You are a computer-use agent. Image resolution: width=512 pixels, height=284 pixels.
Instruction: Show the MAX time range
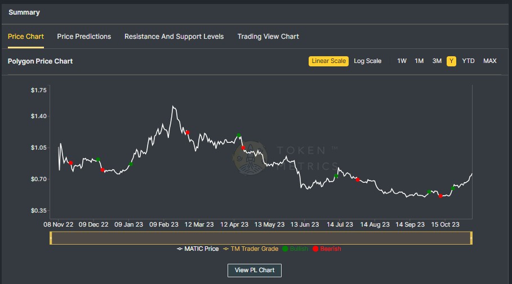pos(489,61)
